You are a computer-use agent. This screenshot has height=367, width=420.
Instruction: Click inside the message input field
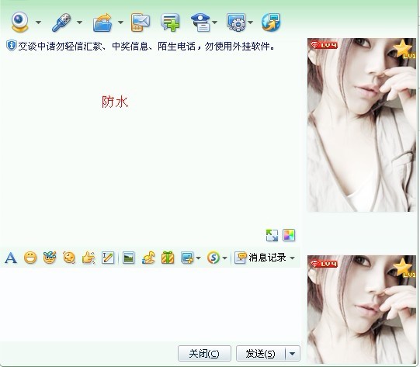point(150,304)
